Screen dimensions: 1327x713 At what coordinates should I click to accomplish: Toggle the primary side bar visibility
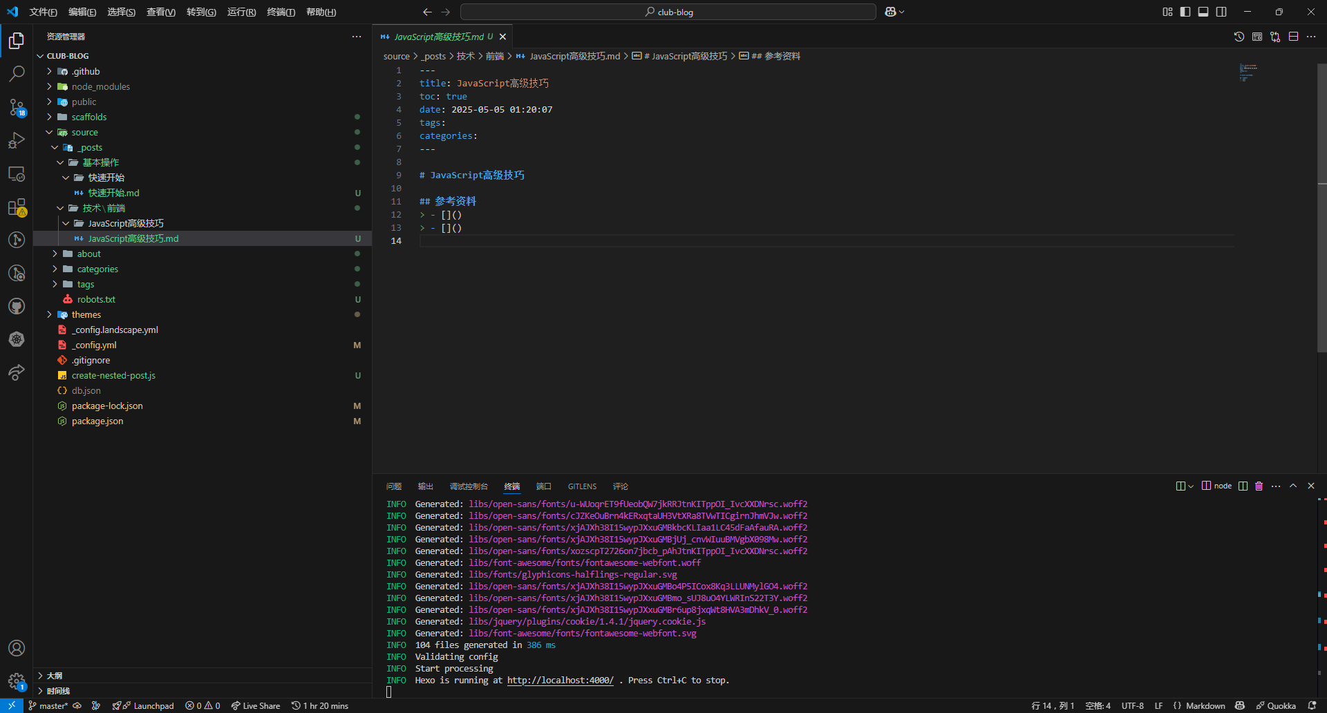coord(1185,12)
